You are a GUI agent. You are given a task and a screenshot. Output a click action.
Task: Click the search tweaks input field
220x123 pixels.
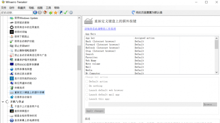17,13
